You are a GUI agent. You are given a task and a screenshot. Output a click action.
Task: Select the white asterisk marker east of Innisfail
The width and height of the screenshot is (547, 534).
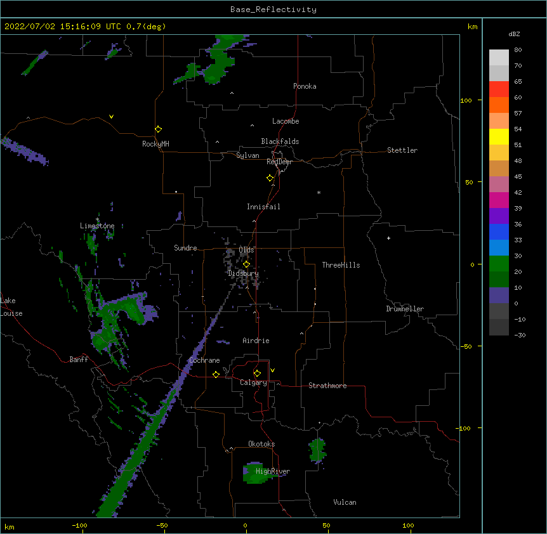click(319, 192)
